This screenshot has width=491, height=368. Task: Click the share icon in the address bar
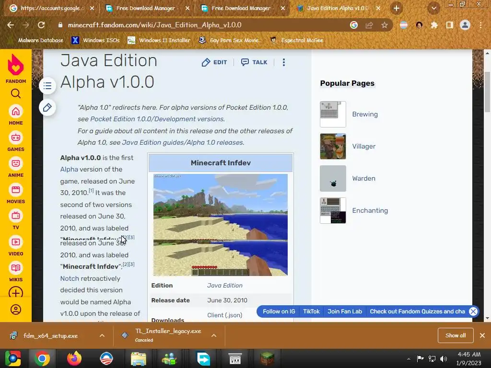[x=369, y=25]
